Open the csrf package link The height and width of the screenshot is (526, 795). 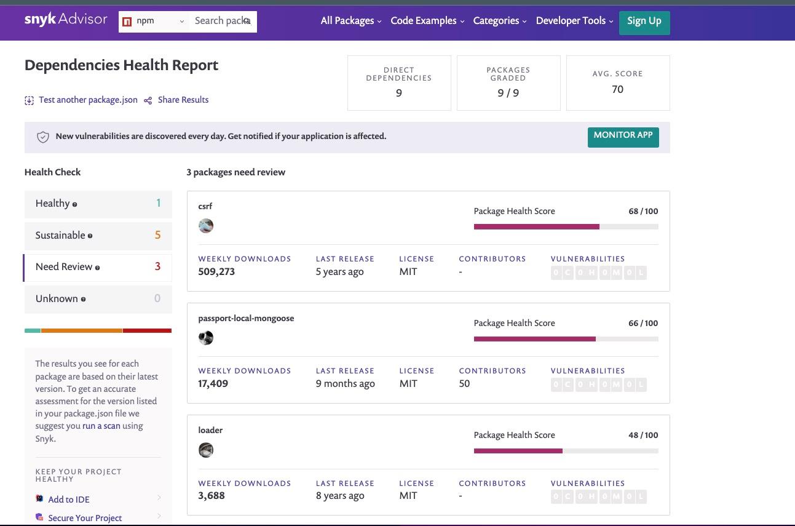(x=205, y=206)
